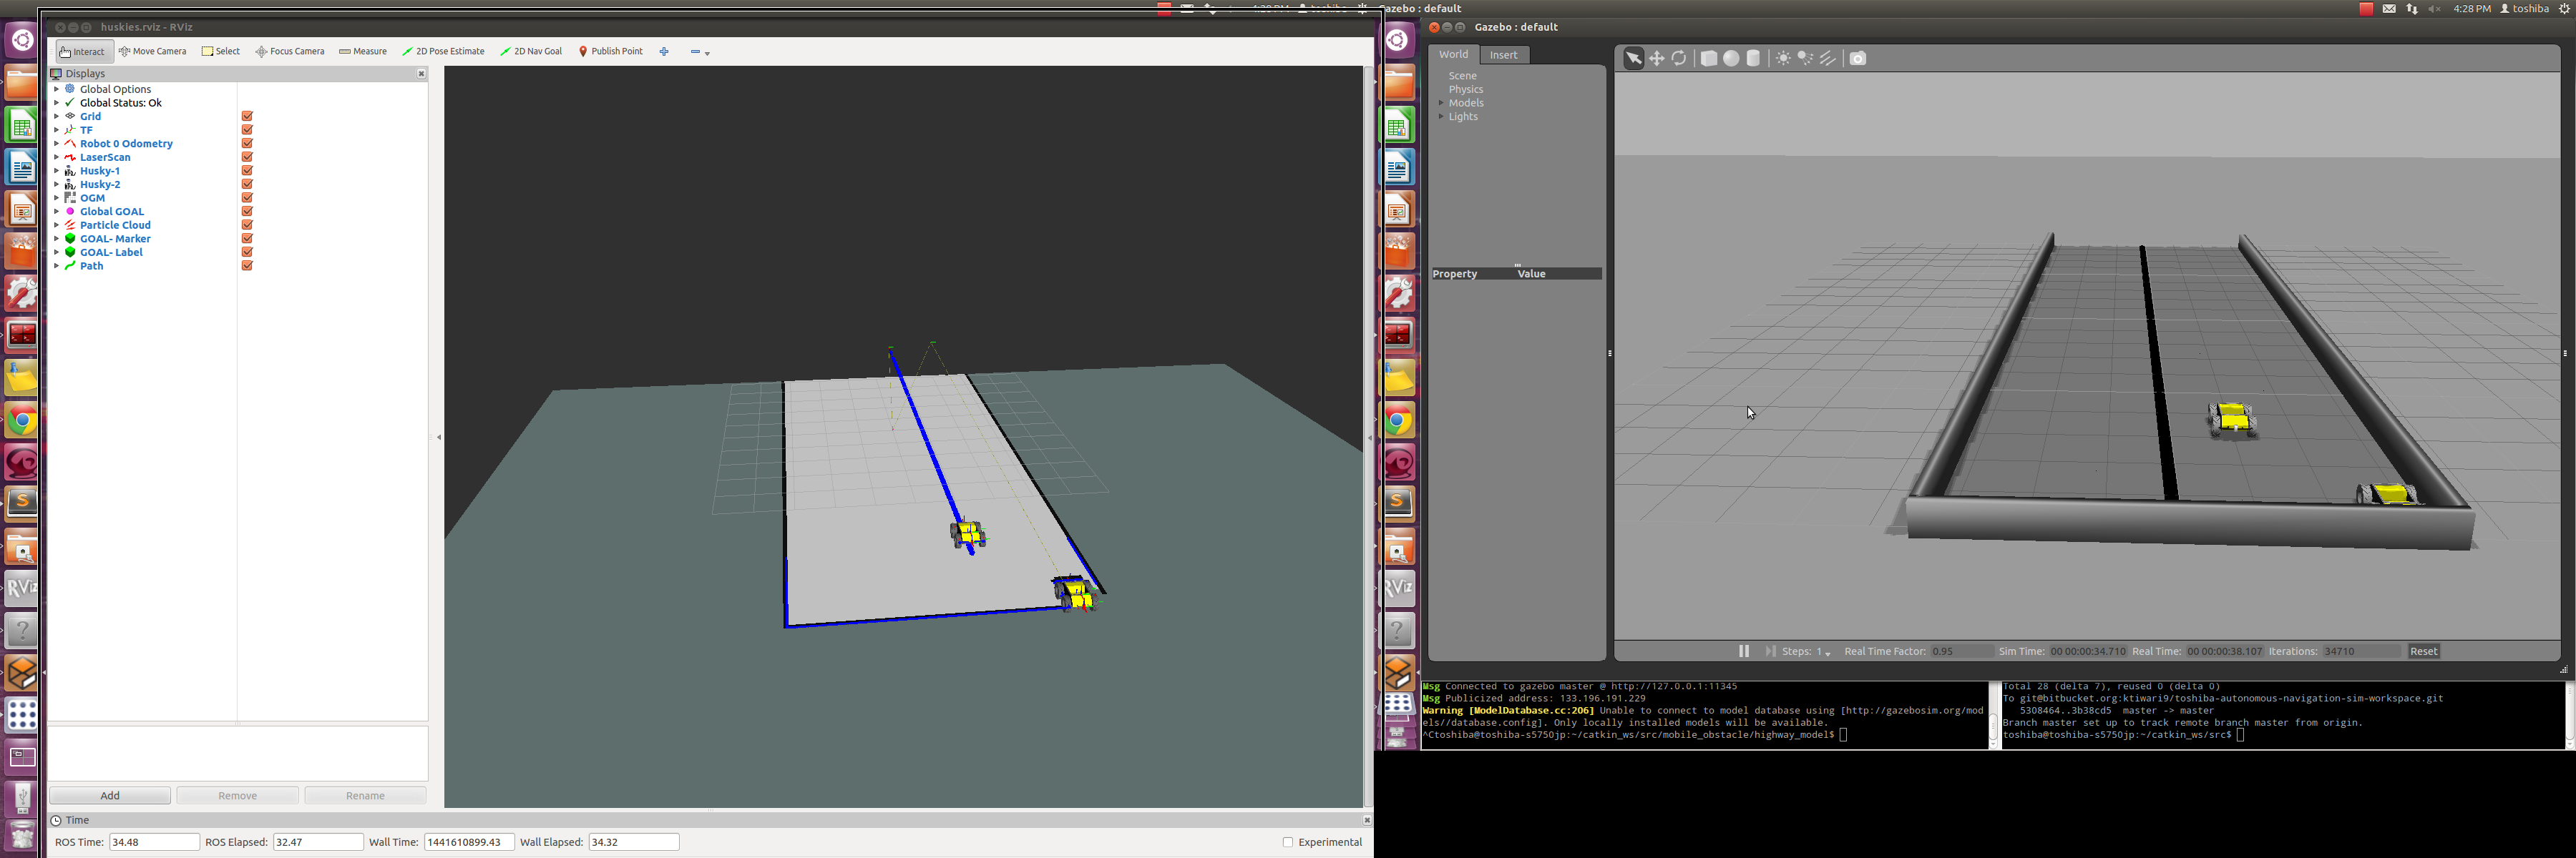Uncheck the Path display checkbox
This screenshot has width=2576, height=858.
[247, 266]
